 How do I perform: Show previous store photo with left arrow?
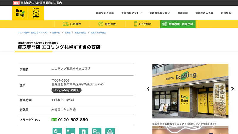[148, 89]
